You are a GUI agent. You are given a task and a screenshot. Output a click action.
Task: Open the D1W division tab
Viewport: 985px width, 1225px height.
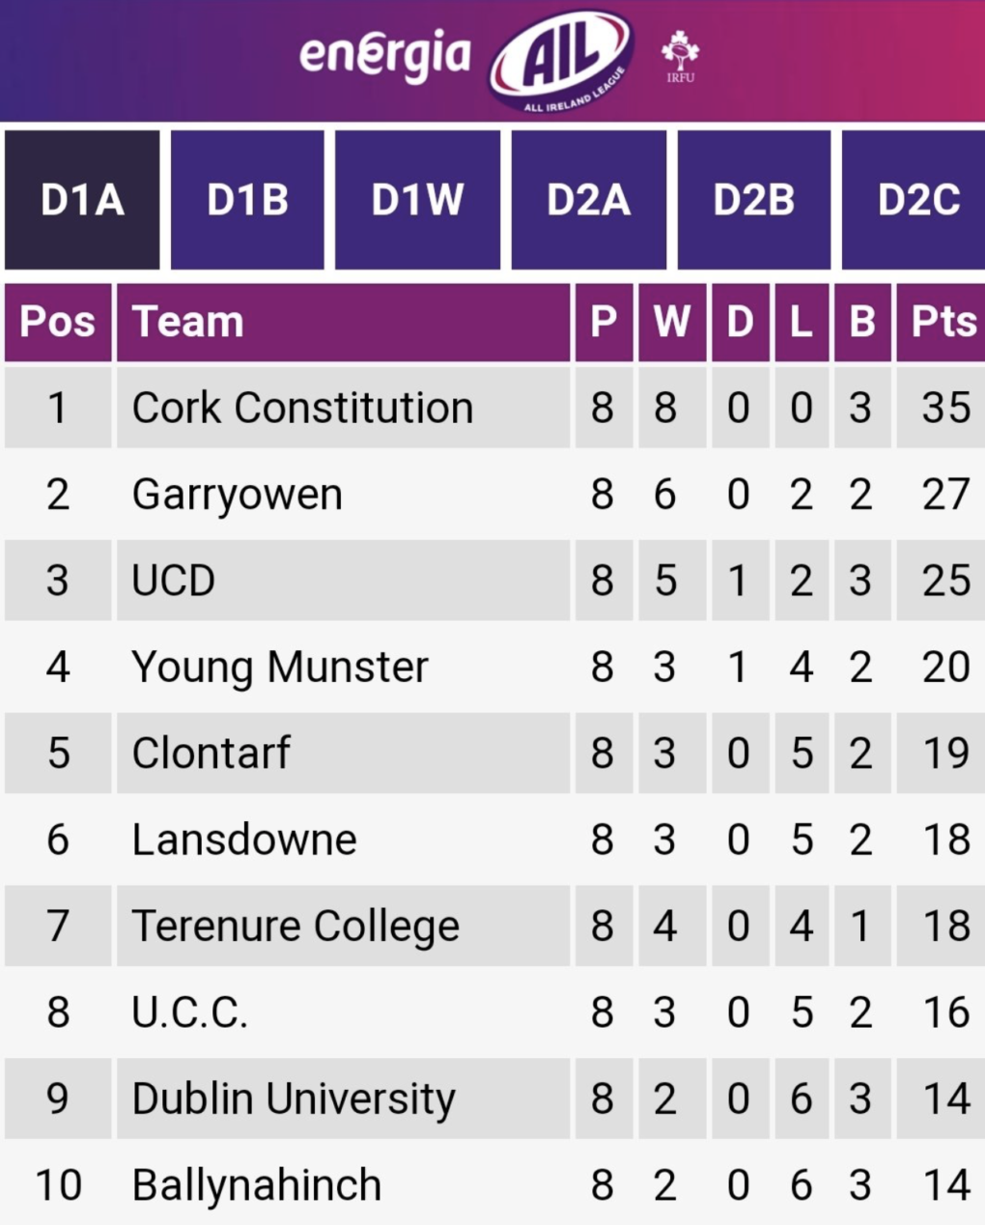pos(417,200)
